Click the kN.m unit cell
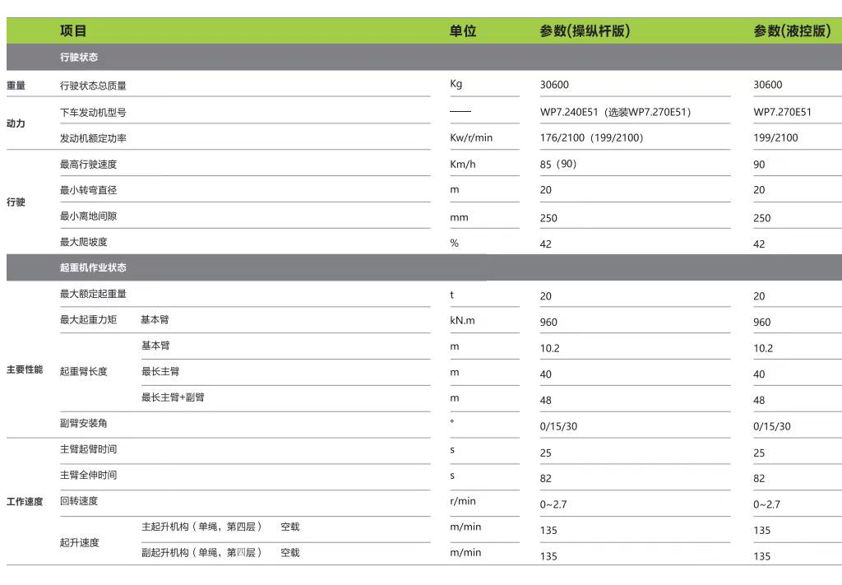This screenshot has width=842, height=585. [462, 321]
